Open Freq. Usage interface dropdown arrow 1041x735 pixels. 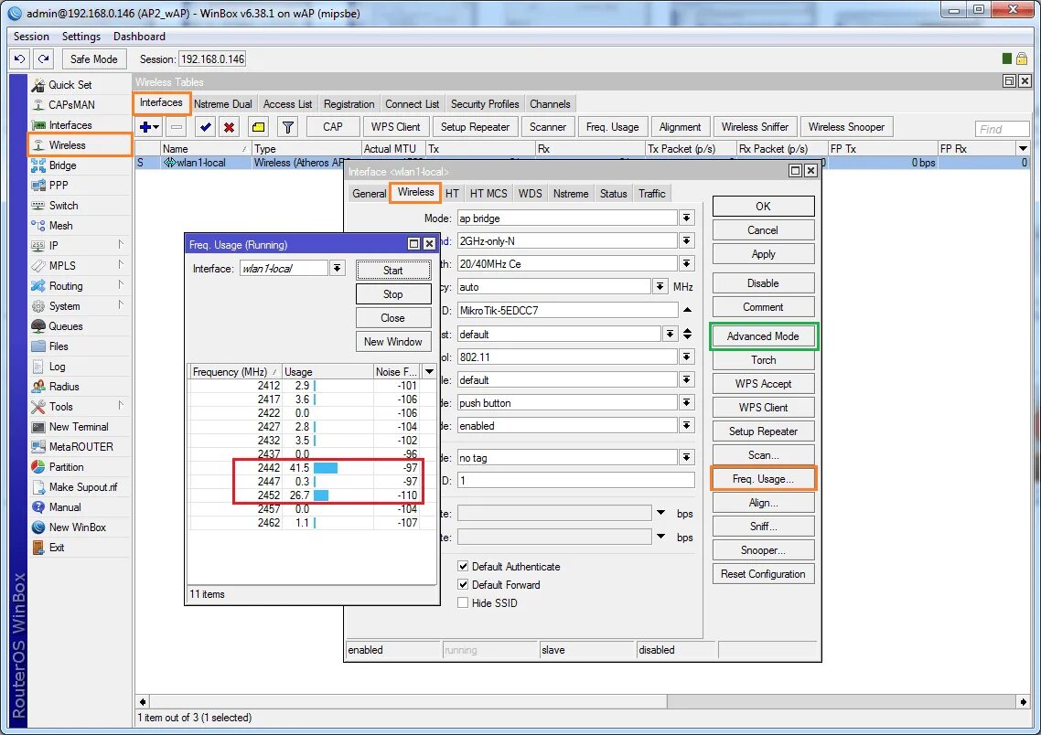click(338, 268)
